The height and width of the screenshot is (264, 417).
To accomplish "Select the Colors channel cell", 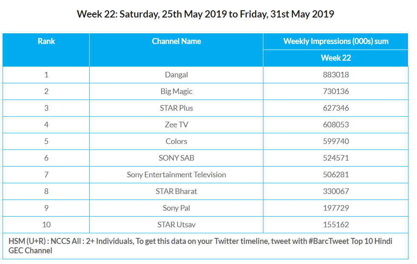I will coord(176,141).
